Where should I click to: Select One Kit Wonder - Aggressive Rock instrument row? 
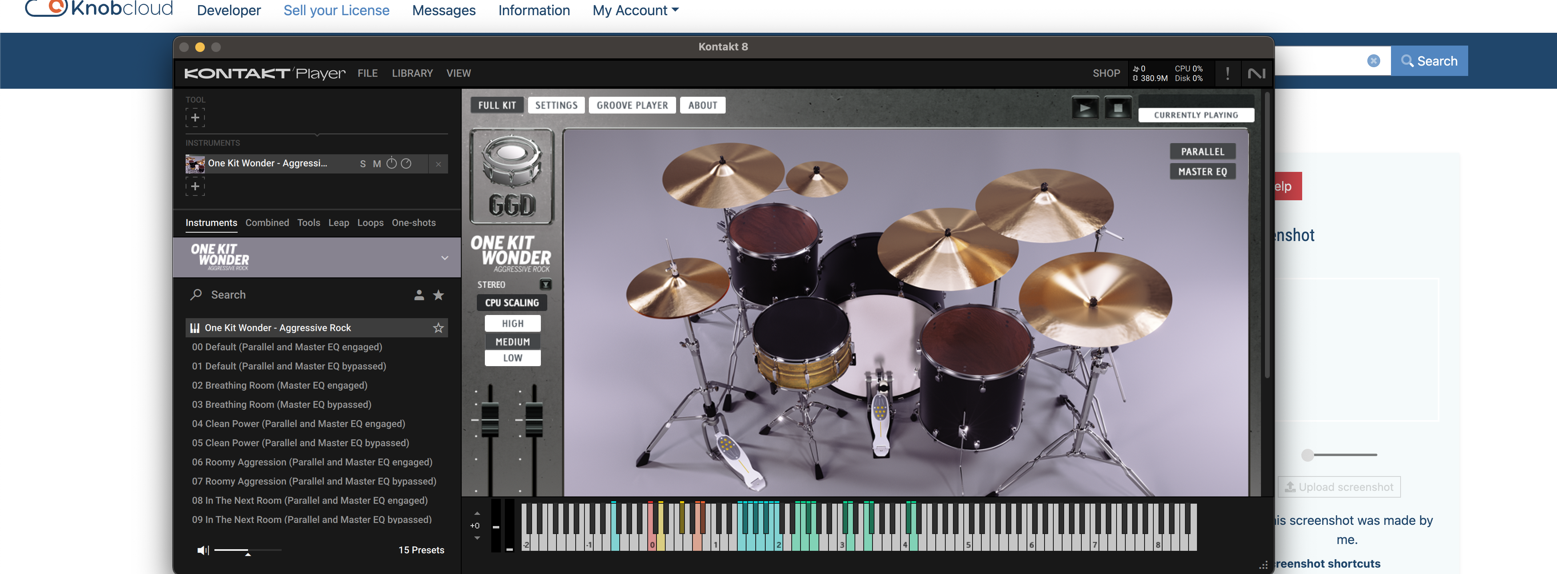(x=316, y=328)
